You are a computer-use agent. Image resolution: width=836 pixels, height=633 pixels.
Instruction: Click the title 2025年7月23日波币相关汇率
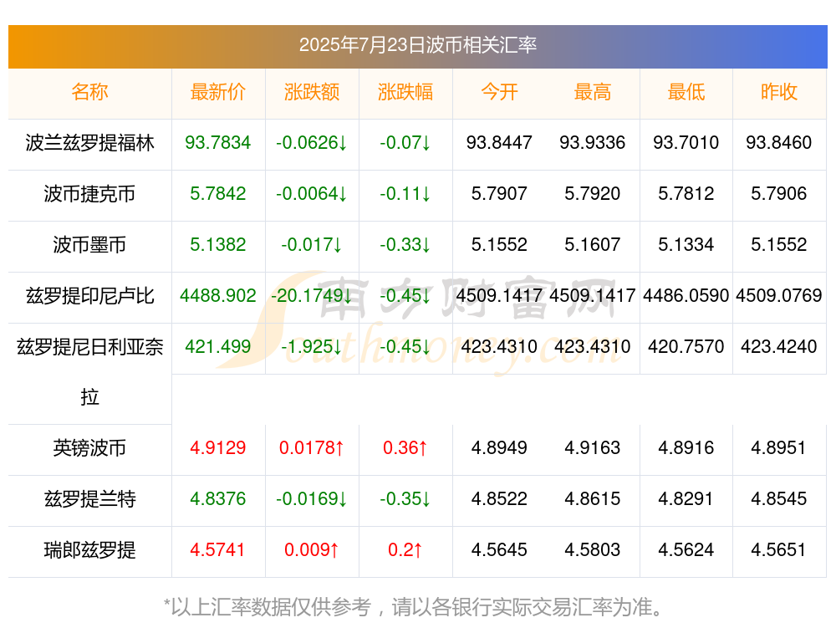pyautogui.click(x=417, y=45)
